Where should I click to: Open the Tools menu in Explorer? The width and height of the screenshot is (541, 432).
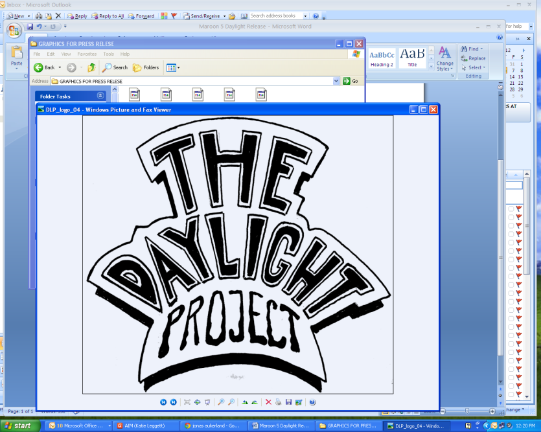click(108, 54)
